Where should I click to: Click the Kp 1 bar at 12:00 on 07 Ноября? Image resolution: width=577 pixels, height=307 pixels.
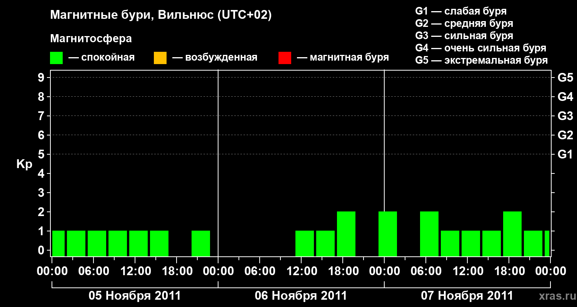(471, 243)
